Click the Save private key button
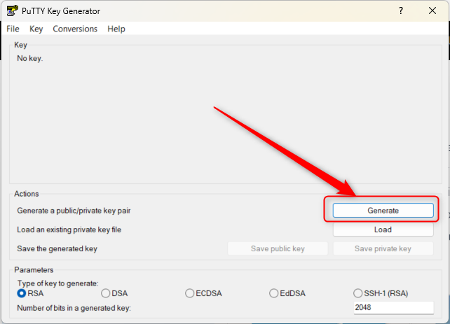Viewport: 450px width, 324px height. 383,248
